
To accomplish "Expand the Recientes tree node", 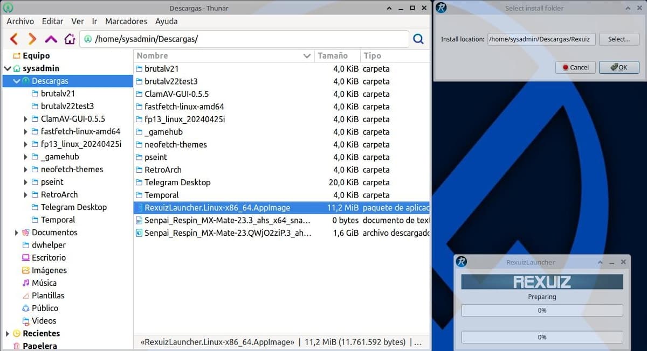I will pos(7,333).
